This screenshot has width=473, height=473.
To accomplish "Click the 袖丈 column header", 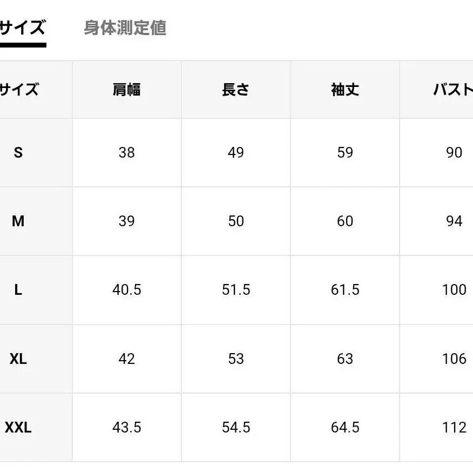I will (x=345, y=90).
